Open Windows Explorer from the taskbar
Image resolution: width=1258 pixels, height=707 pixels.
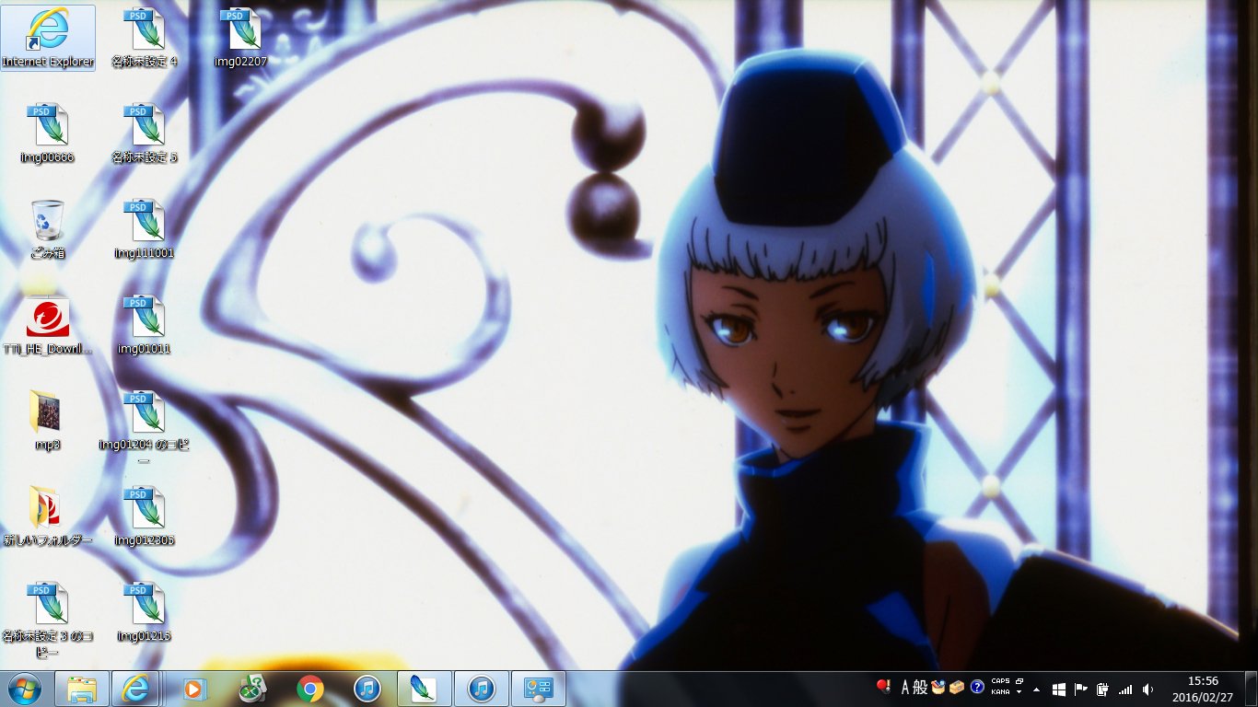pyautogui.click(x=81, y=688)
